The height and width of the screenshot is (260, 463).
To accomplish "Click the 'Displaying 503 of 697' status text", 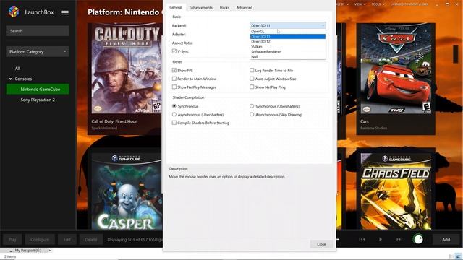I will pyautogui.click(x=135, y=240).
